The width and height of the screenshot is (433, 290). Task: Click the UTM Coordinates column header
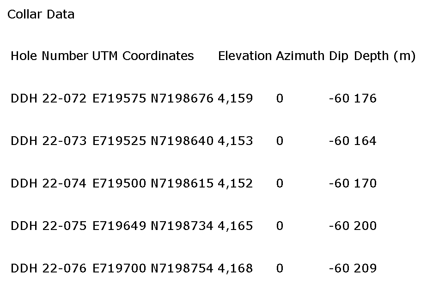pyautogui.click(x=143, y=56)
